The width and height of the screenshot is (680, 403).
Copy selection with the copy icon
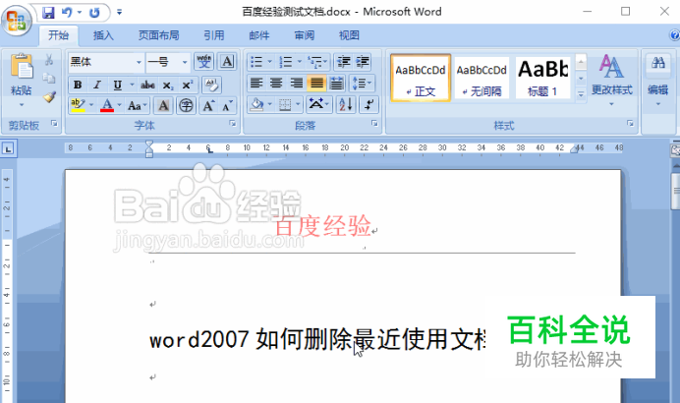coord(49,78)
